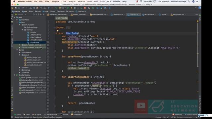Expand the drawable folder
The image size is (212, 119).
tap(20, 53)
